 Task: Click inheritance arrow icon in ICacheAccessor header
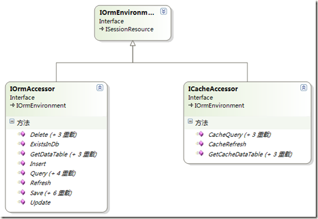(190, 105)
